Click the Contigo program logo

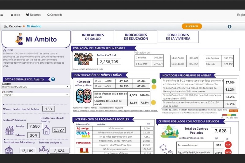[x=83, y=128]
